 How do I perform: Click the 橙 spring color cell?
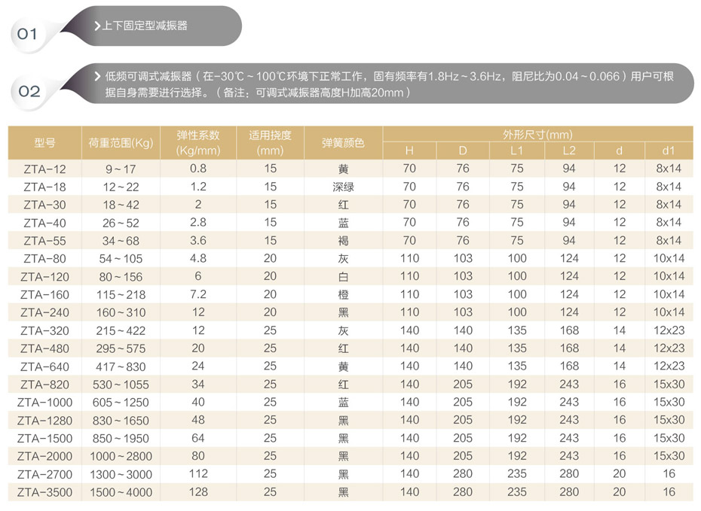[x=343, y=294]
